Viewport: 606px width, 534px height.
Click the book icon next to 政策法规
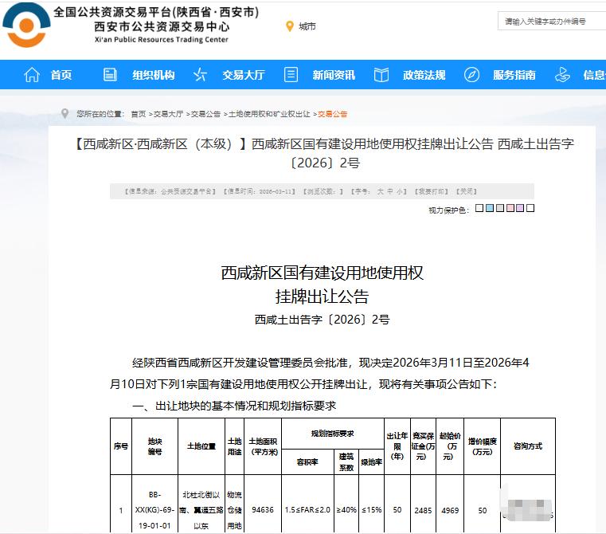(381, 75)
